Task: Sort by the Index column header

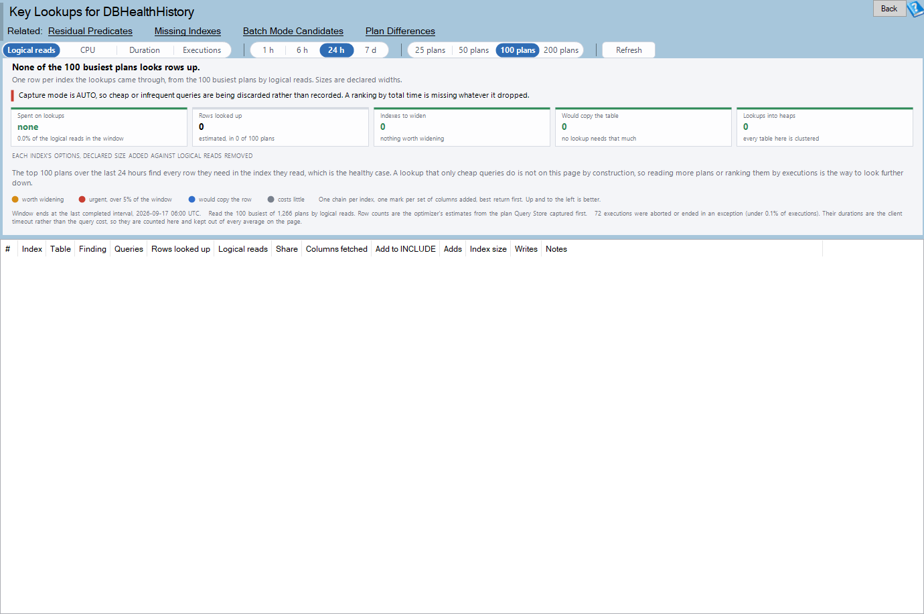Action: click(x=32, y=249)
